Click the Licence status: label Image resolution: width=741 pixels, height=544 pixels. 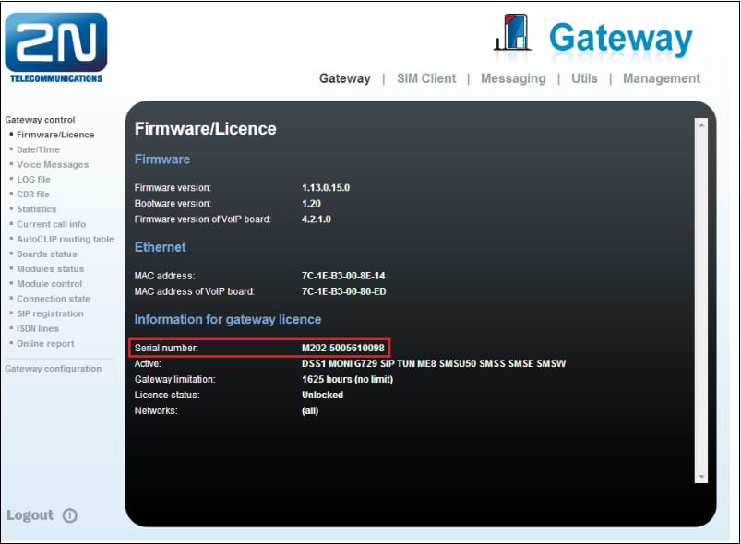click(167, 395)
